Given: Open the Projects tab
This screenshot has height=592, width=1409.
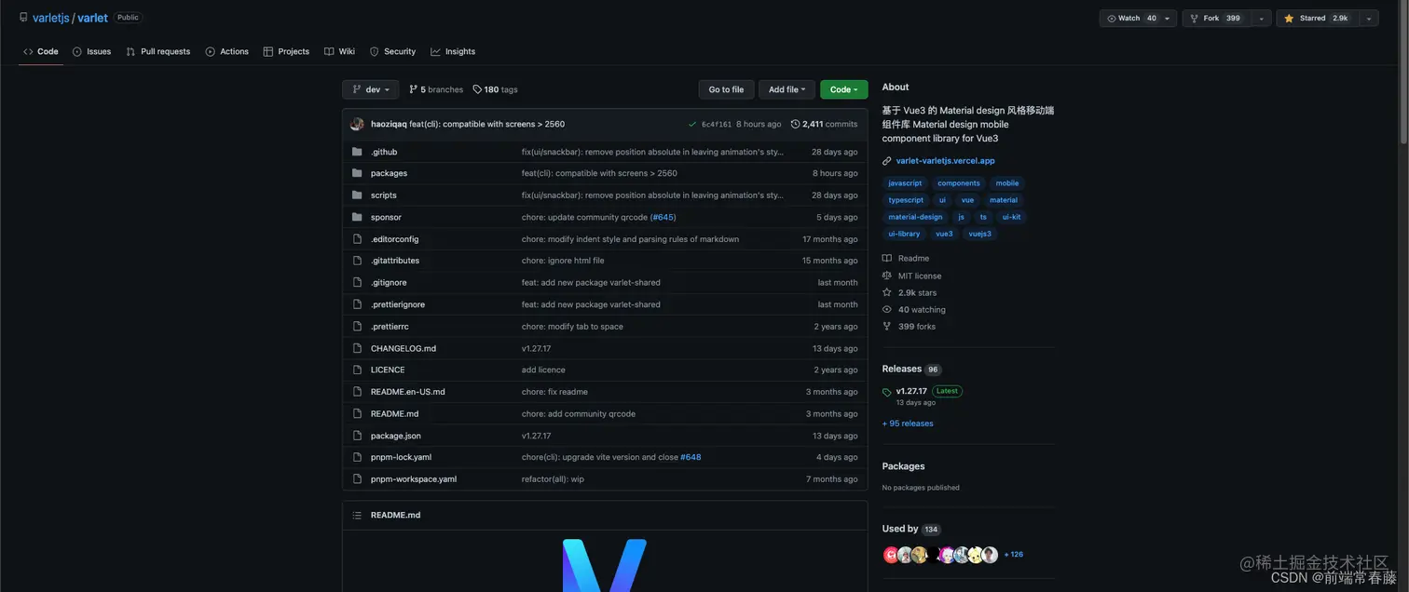Looking at the screenshot, I should coord(286,52).
